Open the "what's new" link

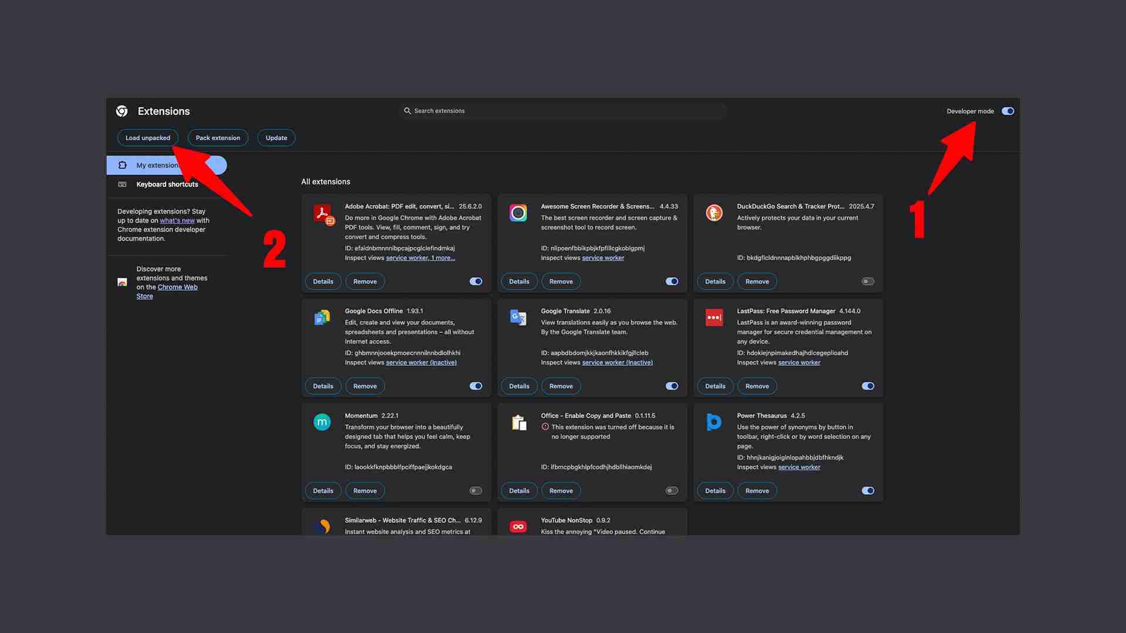click(177, 220)
